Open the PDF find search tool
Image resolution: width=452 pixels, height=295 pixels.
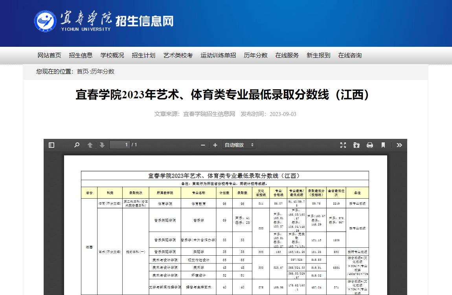[x=77, y=145]
